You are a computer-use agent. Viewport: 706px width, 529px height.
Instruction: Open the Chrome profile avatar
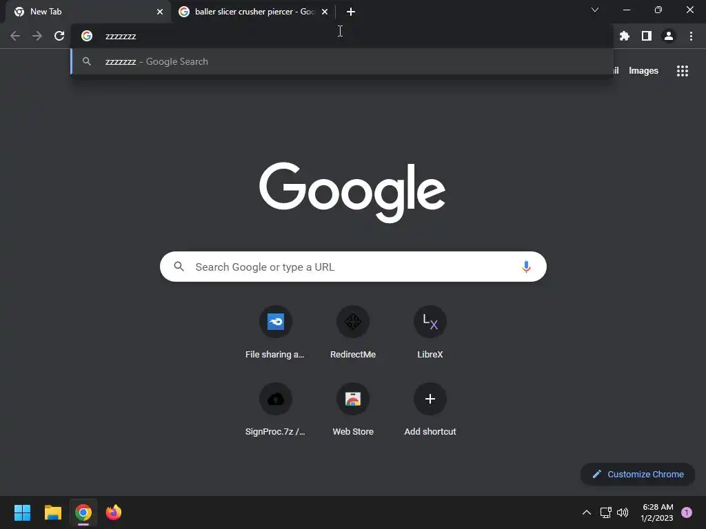(669, 36)
